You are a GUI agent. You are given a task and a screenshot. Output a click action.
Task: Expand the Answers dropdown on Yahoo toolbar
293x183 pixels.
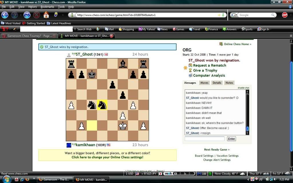[238, 29]
